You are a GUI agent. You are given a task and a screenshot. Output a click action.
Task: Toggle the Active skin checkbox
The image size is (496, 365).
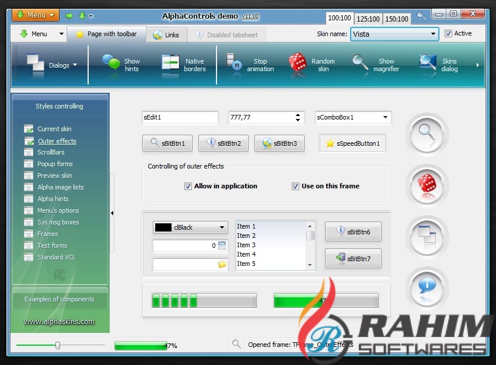448,33
